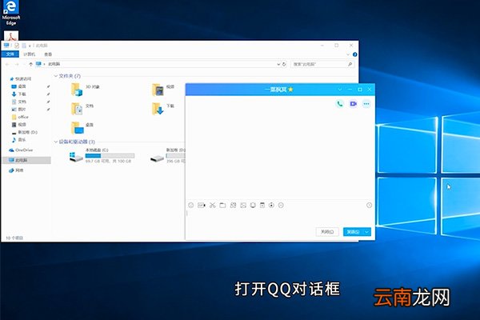Open the emoji picker in QQ toolbar
This screenshot has width=480, height=320.
pyautogui.click(x=191, y=205)
